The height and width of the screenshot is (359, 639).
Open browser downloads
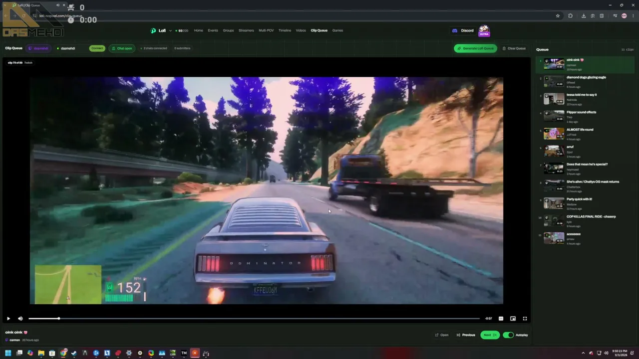584,16
